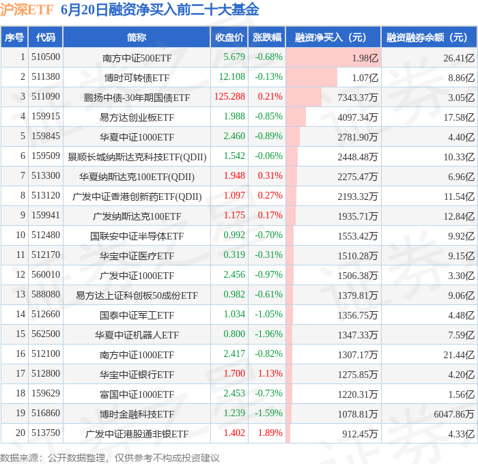The image size is (478, 464).
Task: Select fund code 511380
Action: pyautogui.click(x=46, y=77)
